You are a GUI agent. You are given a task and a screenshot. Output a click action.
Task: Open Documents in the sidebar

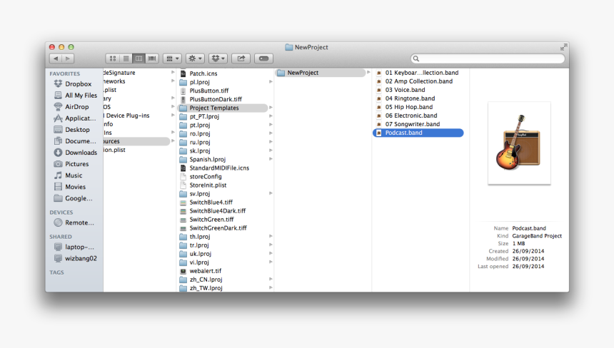point(75,141)
